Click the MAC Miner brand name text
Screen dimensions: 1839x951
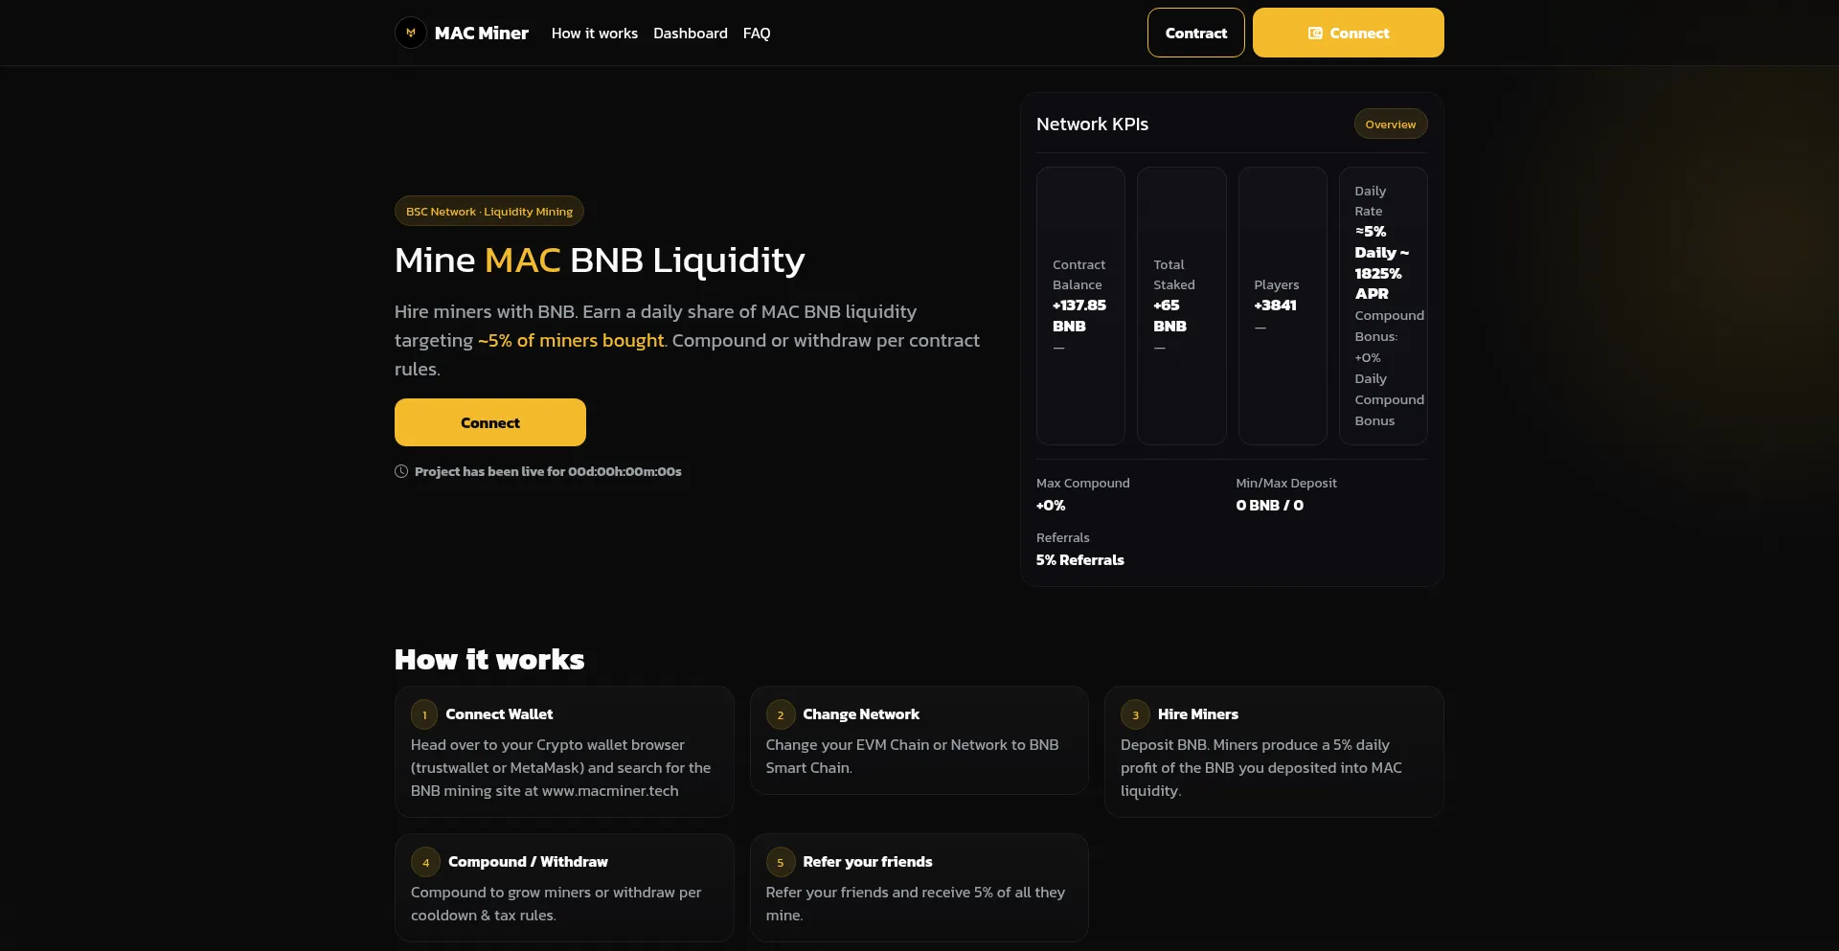[481, 33]
